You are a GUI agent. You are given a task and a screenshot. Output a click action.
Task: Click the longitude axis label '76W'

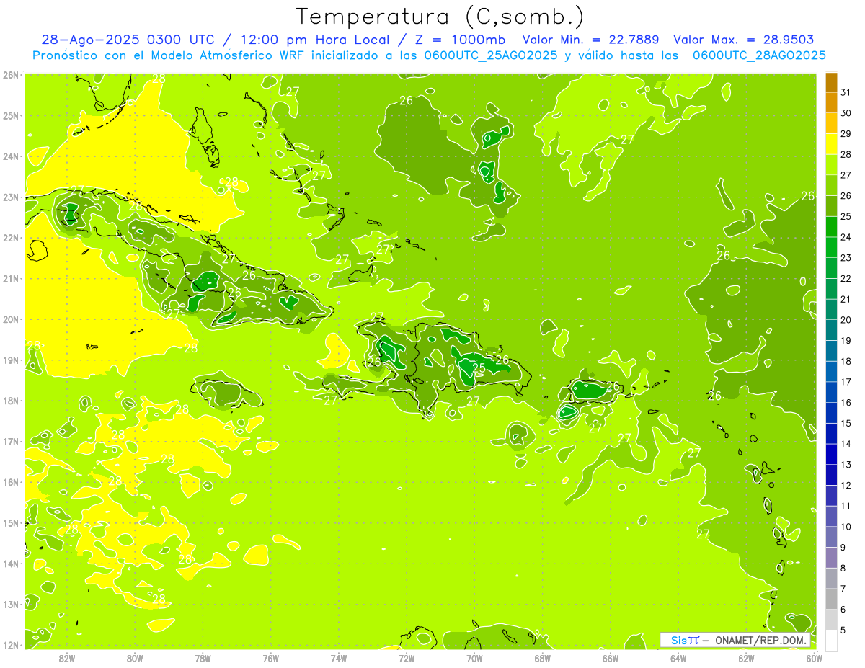pyautogui.click(x=270, y=658)
